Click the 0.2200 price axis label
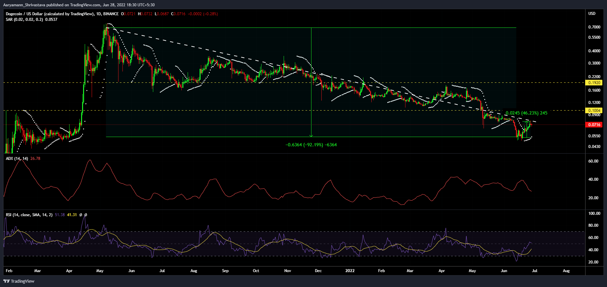 coord(594,77)
